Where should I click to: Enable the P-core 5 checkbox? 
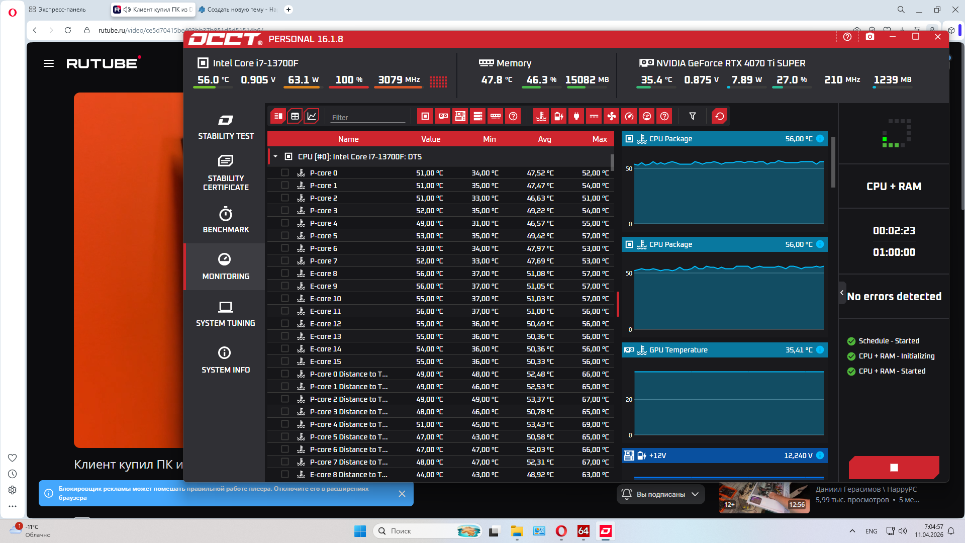coord(285,236)
